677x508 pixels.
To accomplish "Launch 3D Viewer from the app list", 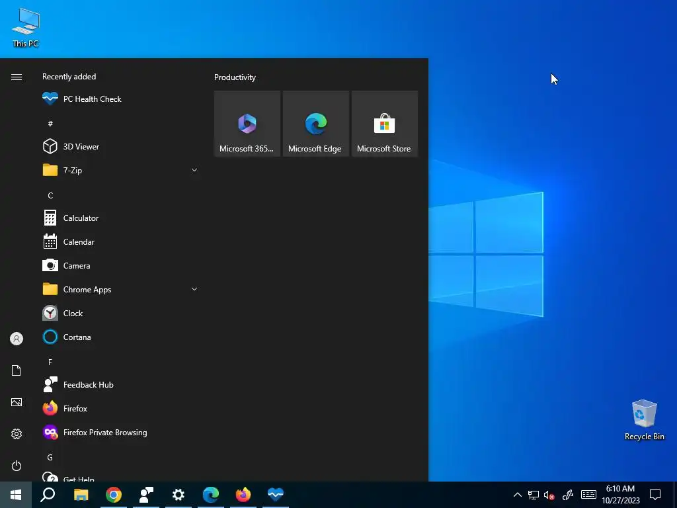I will click(x=120, y=146).
